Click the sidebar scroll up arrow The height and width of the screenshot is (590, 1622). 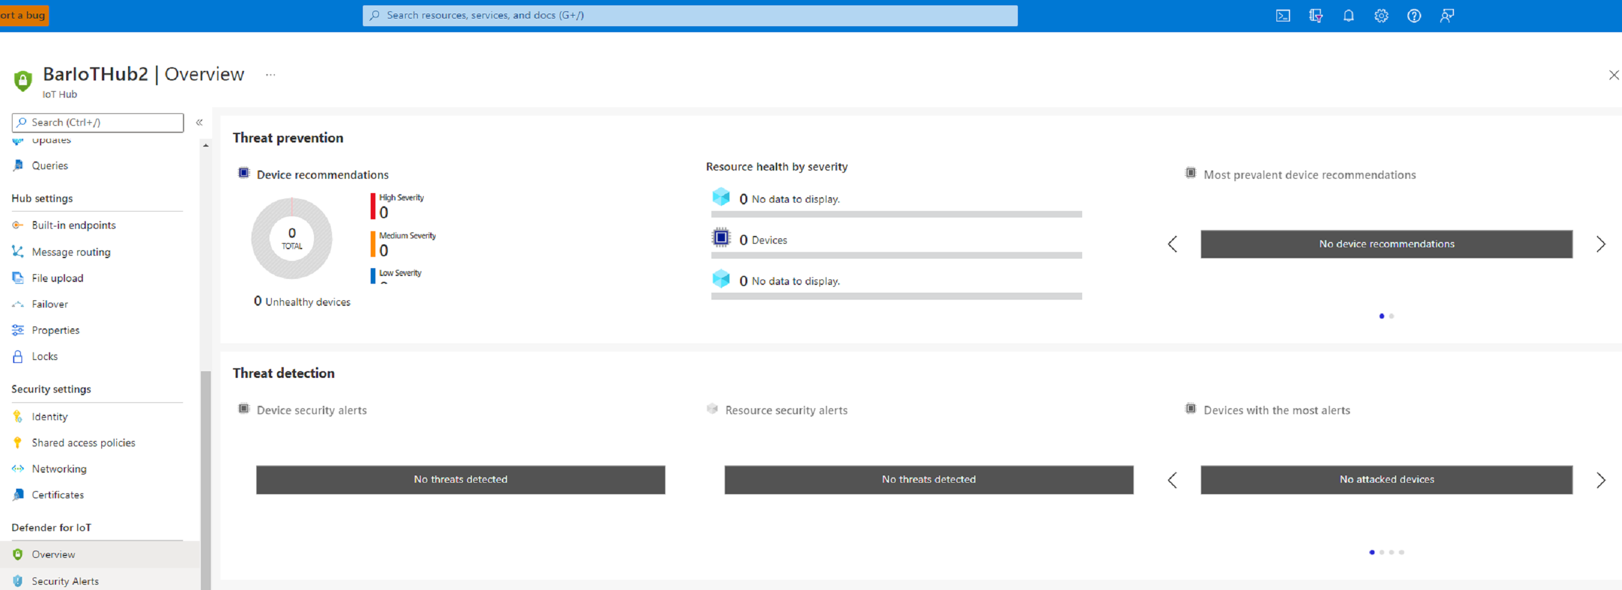[205, 145]
